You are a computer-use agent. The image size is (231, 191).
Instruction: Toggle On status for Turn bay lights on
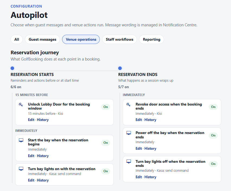pos(105,171)
